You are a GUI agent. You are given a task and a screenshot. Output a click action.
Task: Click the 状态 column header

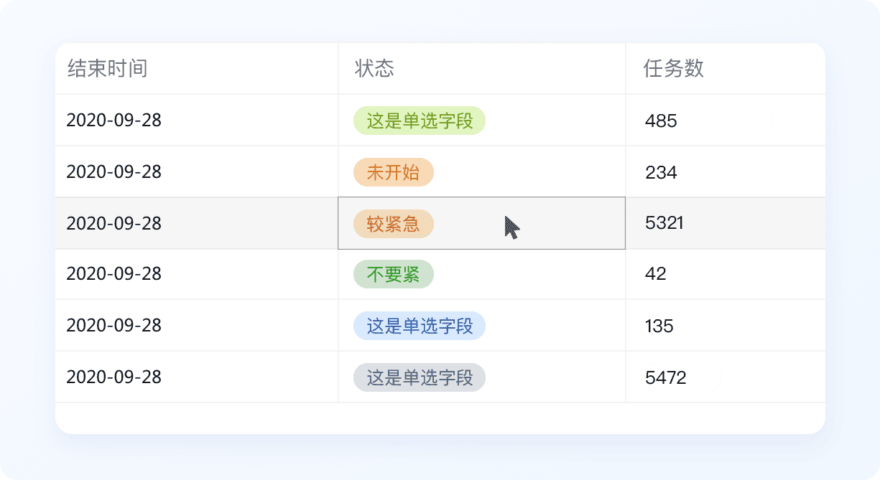[x=374, y=69]
